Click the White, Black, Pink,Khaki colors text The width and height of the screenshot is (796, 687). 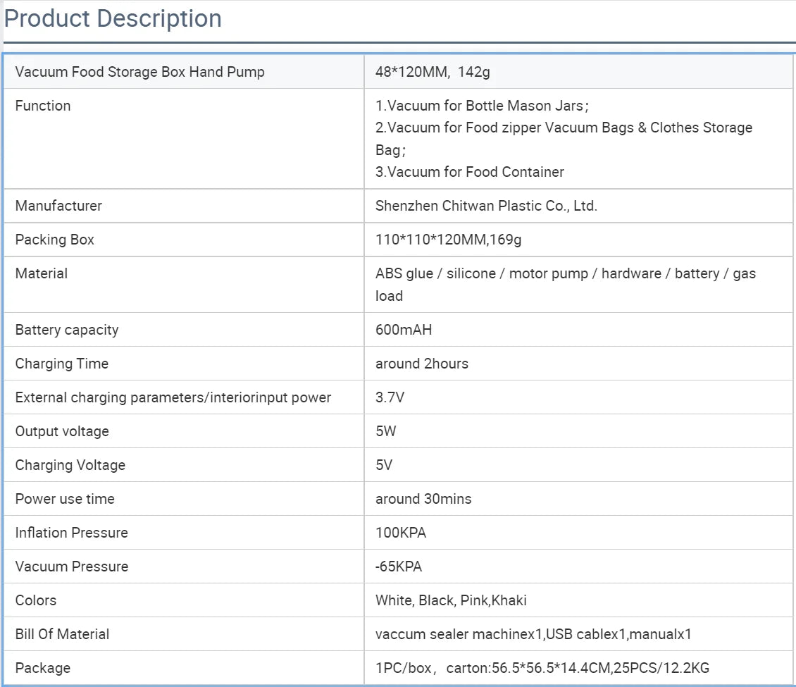pos(451,600)
